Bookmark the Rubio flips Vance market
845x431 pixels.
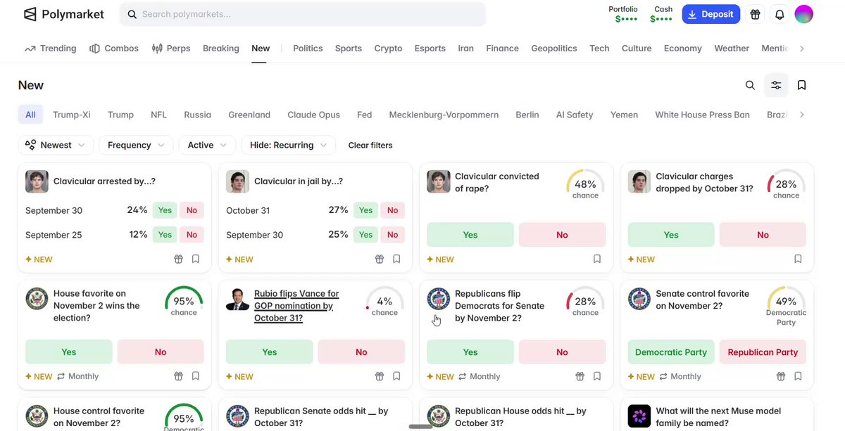[x=396, y=376]
